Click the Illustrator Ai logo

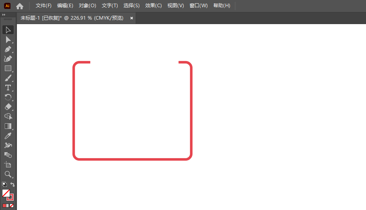tap(7, 6)
